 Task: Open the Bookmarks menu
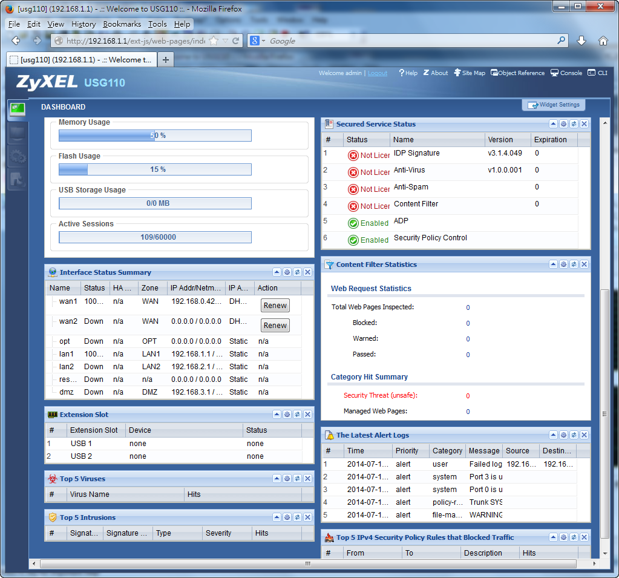[x=122, y=24]
